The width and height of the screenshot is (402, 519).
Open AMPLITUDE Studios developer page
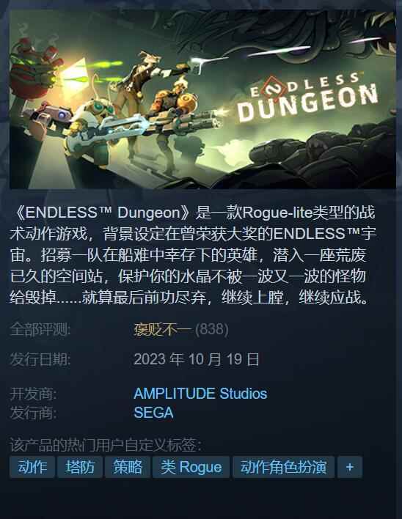point(200,394)
